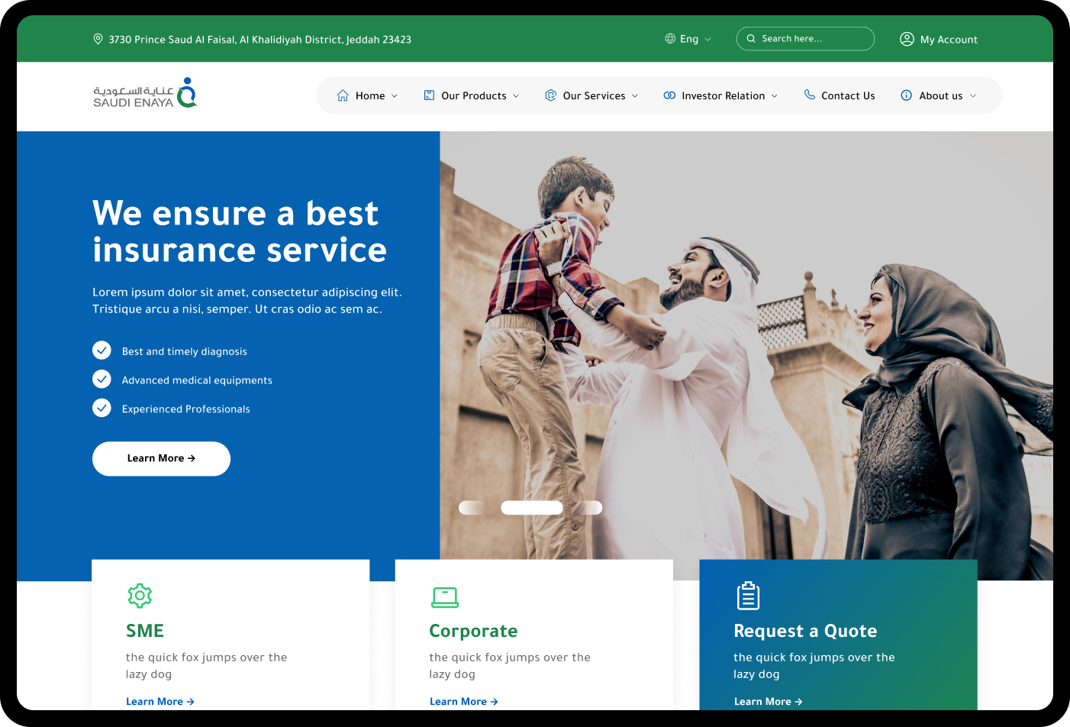The width and height of the screenshot is (1070, 727).
Task: Go to last hero carousel slide indicator
Action: click(589, 507)
